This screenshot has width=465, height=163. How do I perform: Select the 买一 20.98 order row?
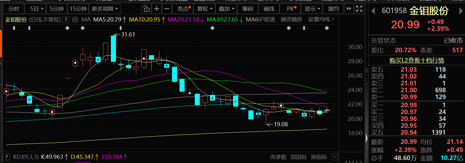click(x=417, y=105)
